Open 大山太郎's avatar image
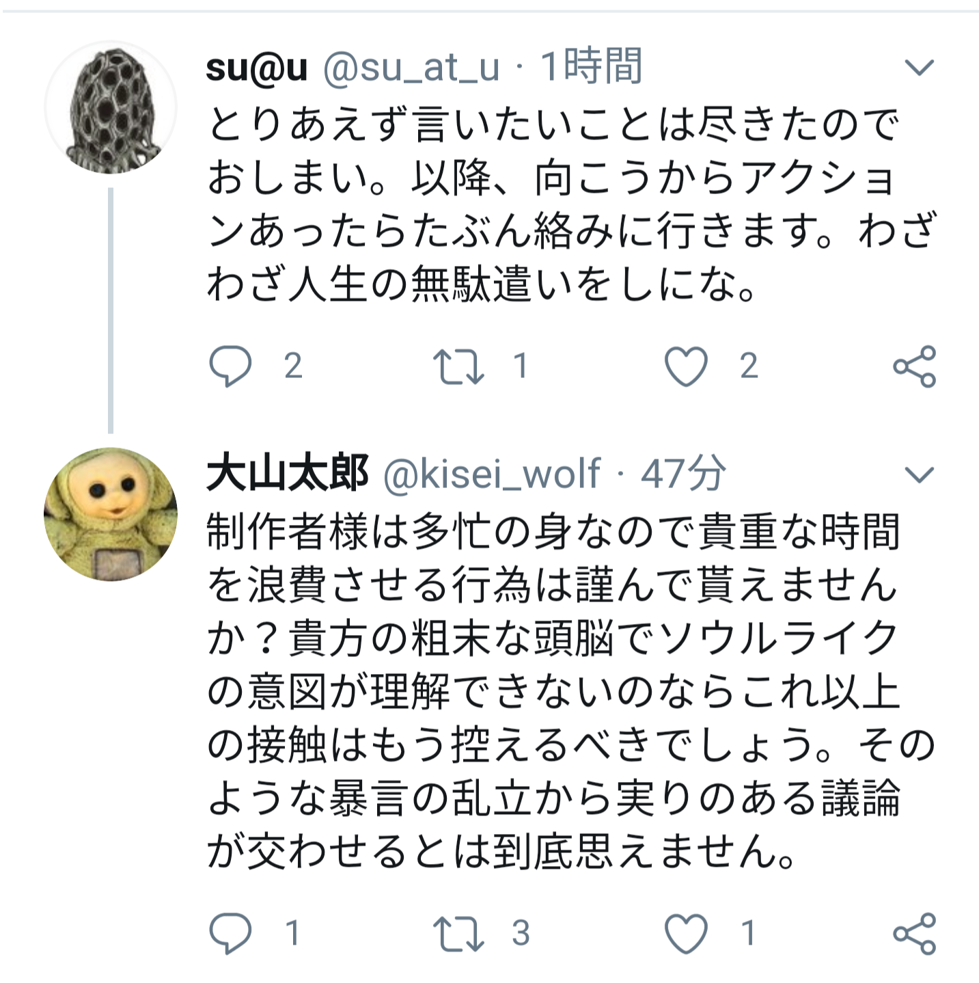The height and width of the screenshot is (983, 979). (x=111, y=514)
